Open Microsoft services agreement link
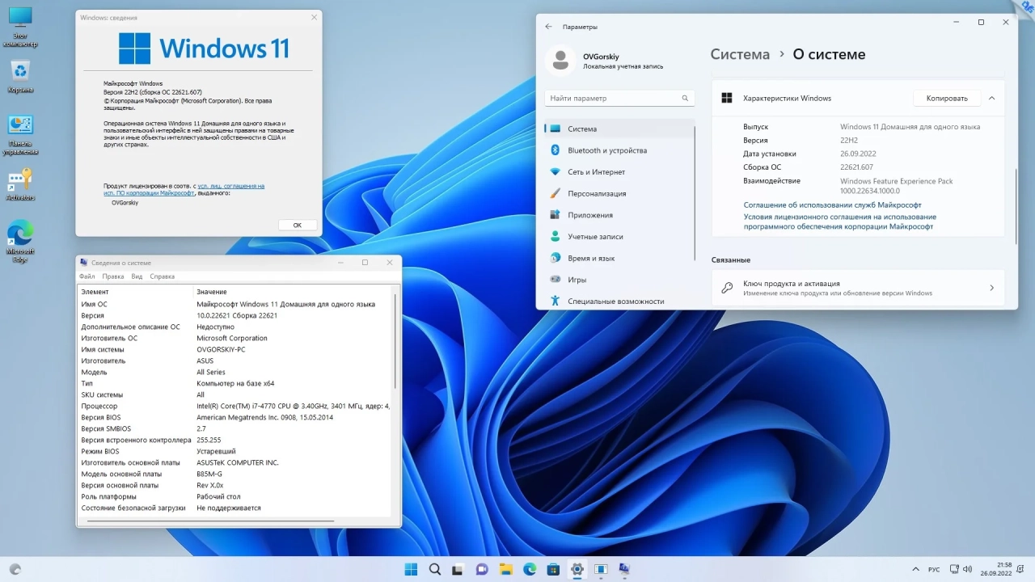Viewport: 1035px width, 582px height. tap(832, 205)
